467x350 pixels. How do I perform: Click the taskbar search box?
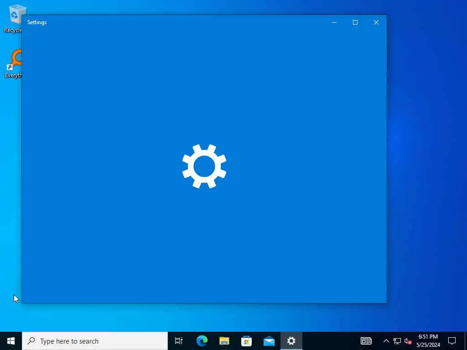tap(95, 341)
